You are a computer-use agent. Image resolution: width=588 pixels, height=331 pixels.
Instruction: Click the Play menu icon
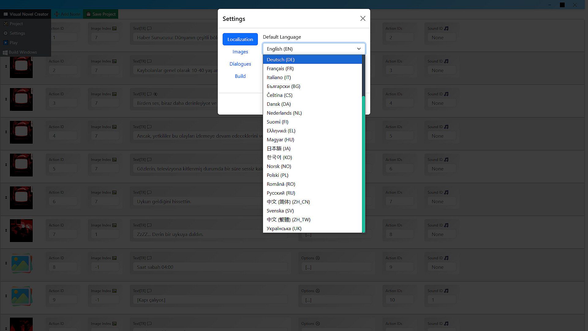6,43
